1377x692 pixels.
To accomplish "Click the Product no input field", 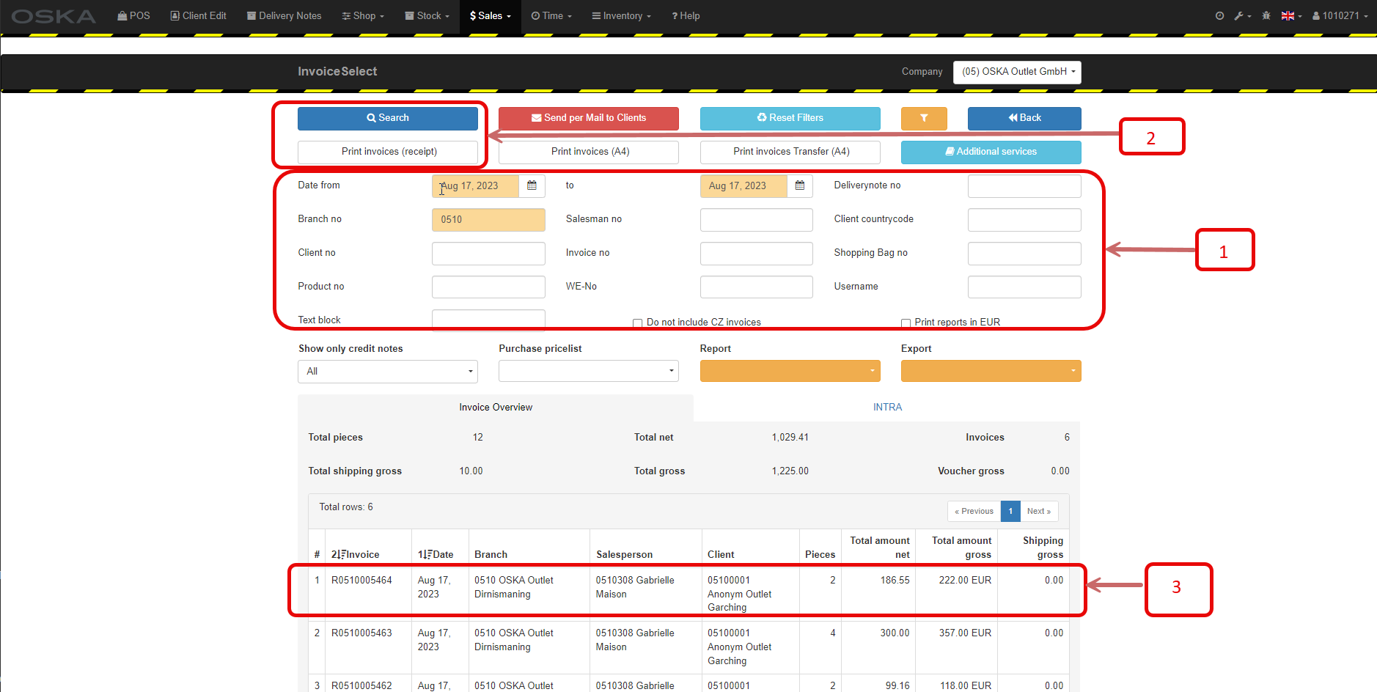I will [488, 287].
